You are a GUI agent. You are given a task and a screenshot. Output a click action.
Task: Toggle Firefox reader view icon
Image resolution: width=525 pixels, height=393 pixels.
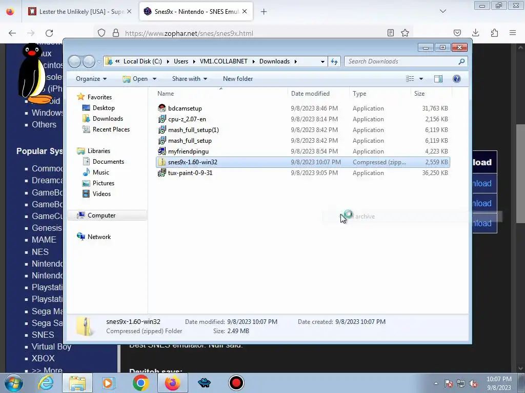(x=390, y=33)
